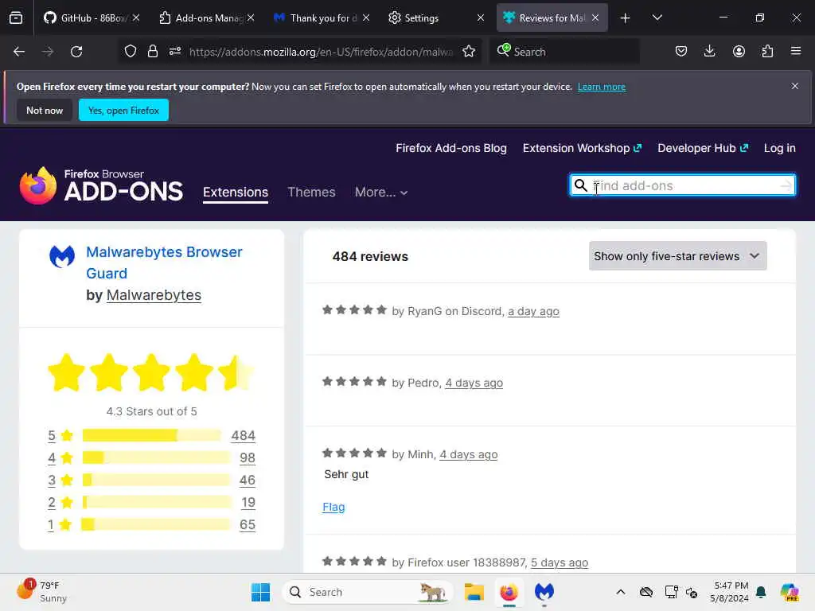Select the Themes navigation item
This screenshot has width=815, height=611.
pos(311,193)
